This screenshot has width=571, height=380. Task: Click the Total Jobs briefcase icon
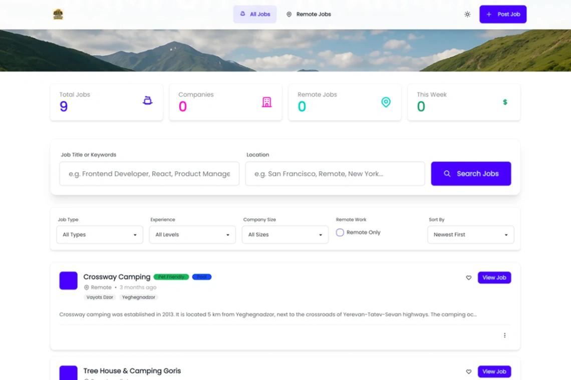pyautogui.click(x=147, y=101)
